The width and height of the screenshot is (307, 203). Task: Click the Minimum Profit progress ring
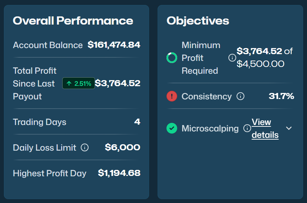[x=172, y=58]
